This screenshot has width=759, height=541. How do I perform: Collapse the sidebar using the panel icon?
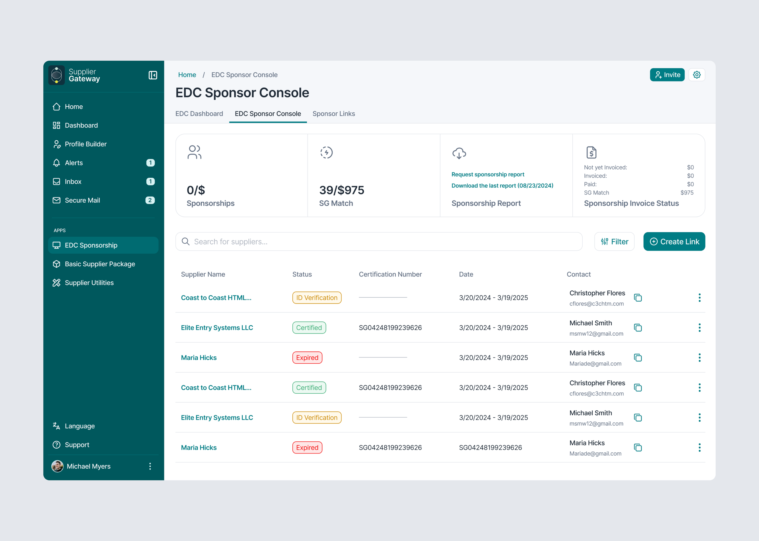[153, 75]
